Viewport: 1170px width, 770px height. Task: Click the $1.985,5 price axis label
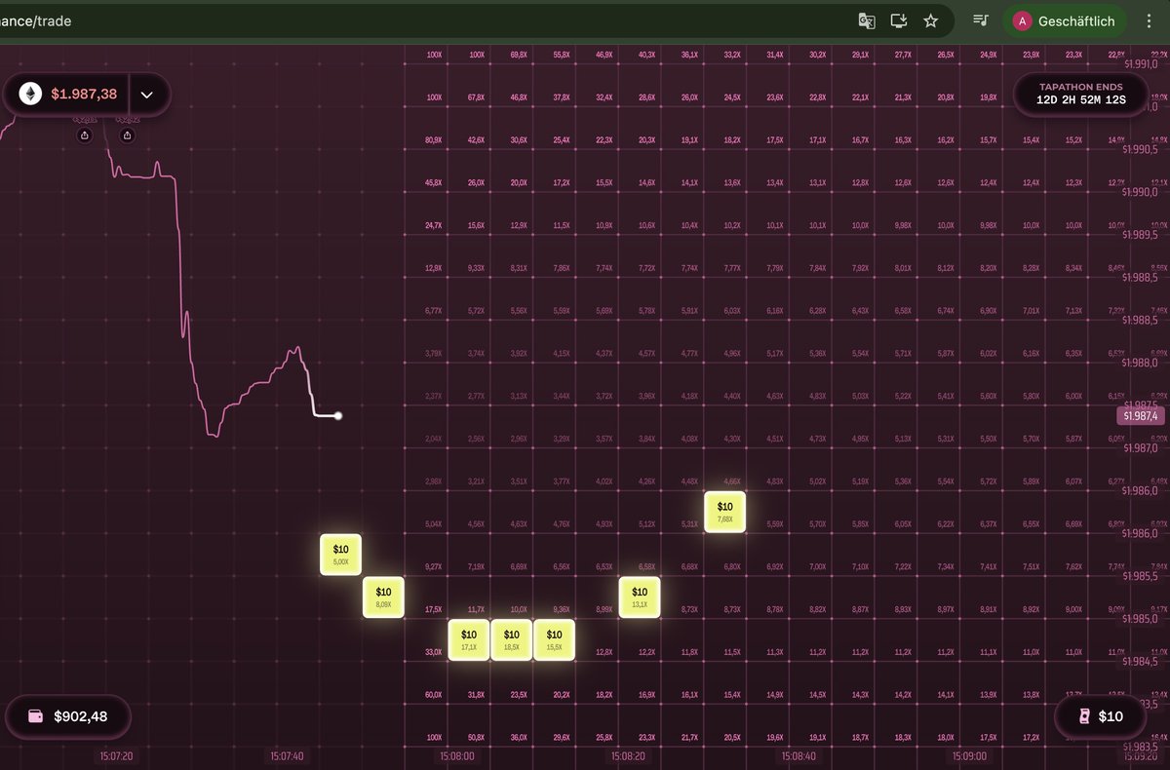(x=1140, y=576)
